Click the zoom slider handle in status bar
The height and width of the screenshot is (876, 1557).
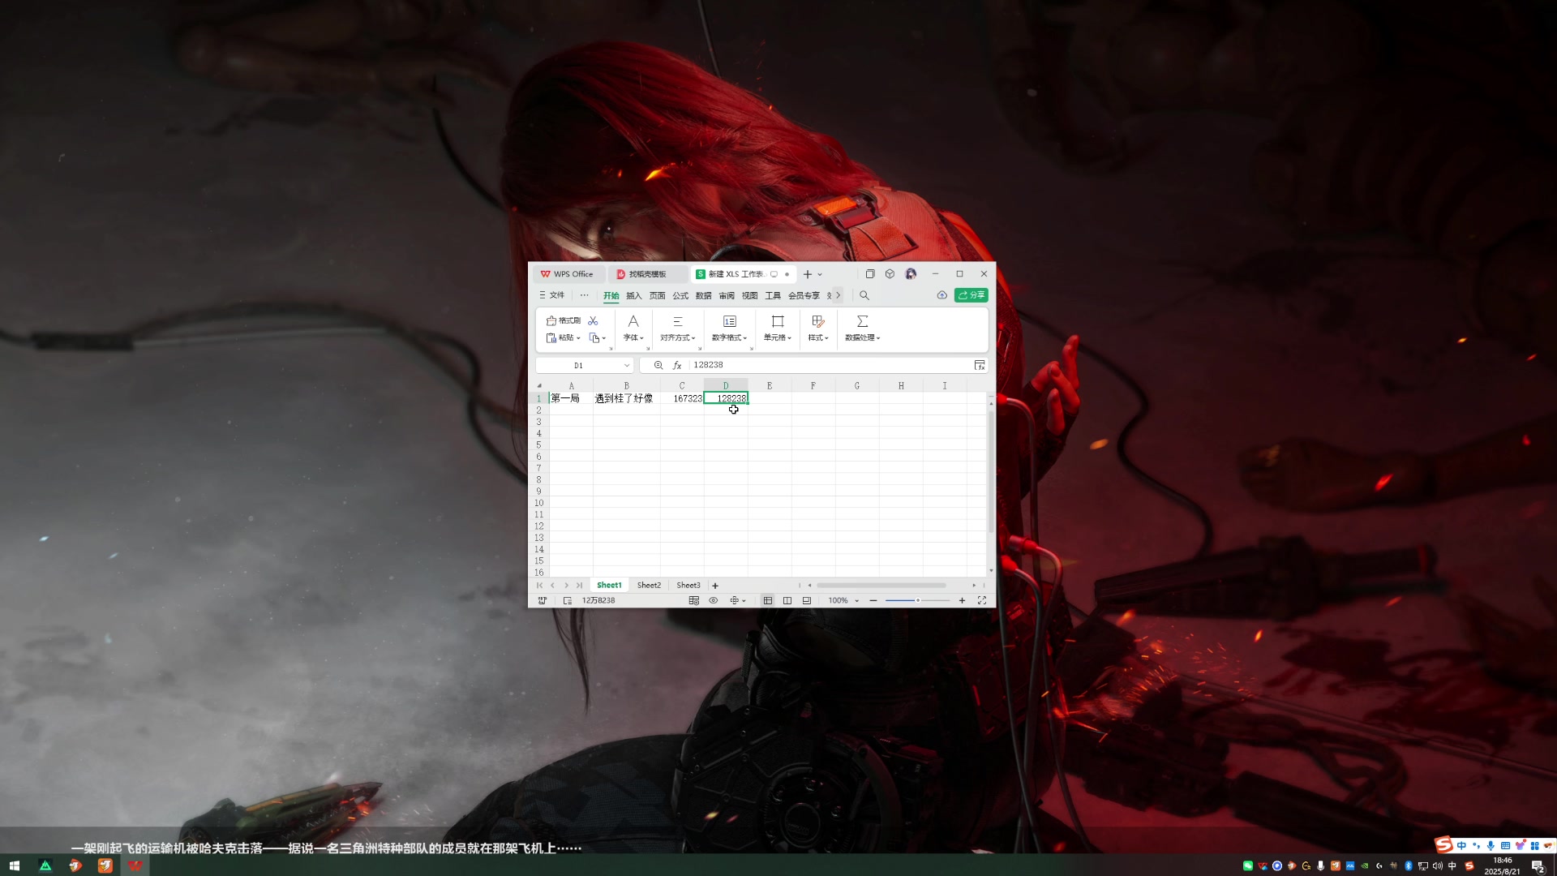click(x=918, y=600)
